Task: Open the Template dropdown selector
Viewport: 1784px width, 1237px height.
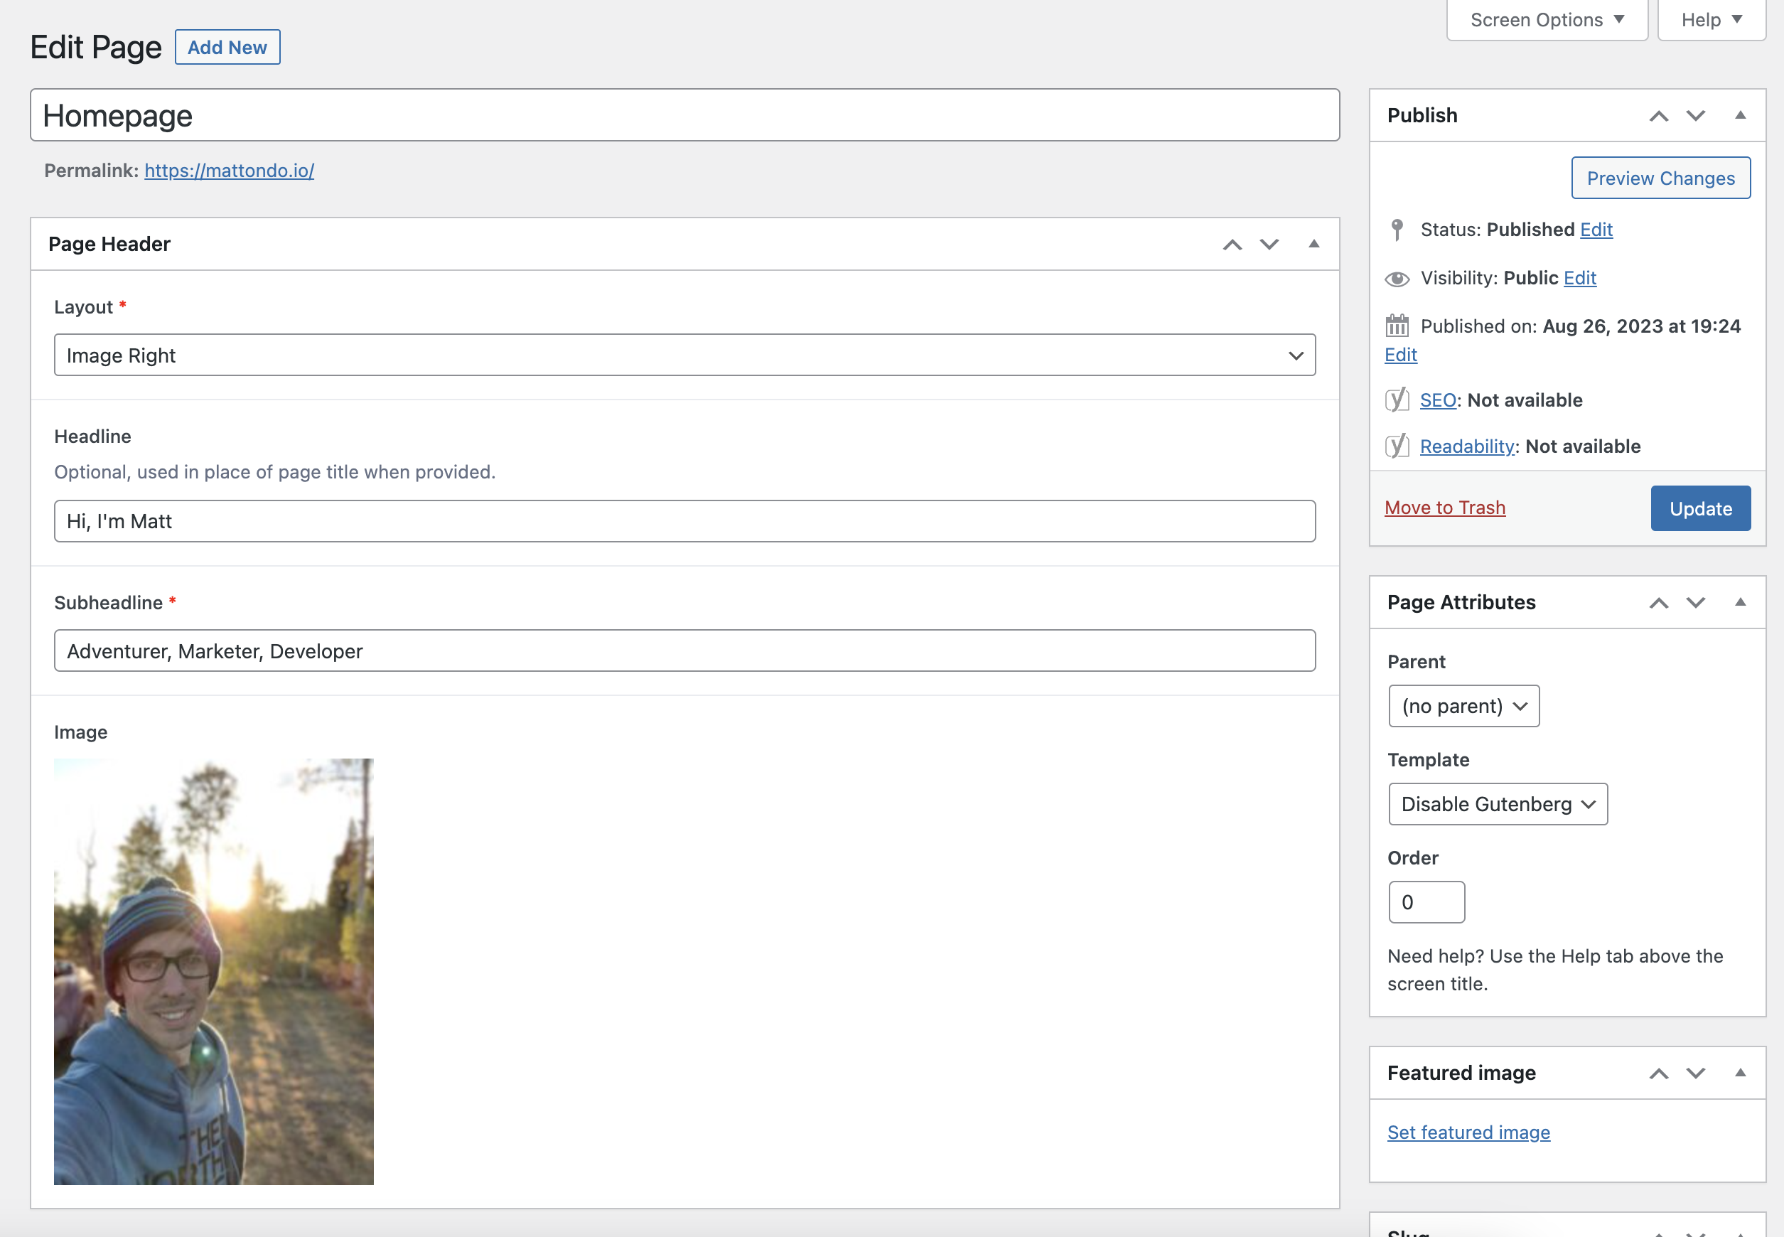Action: pos(1497,803)
